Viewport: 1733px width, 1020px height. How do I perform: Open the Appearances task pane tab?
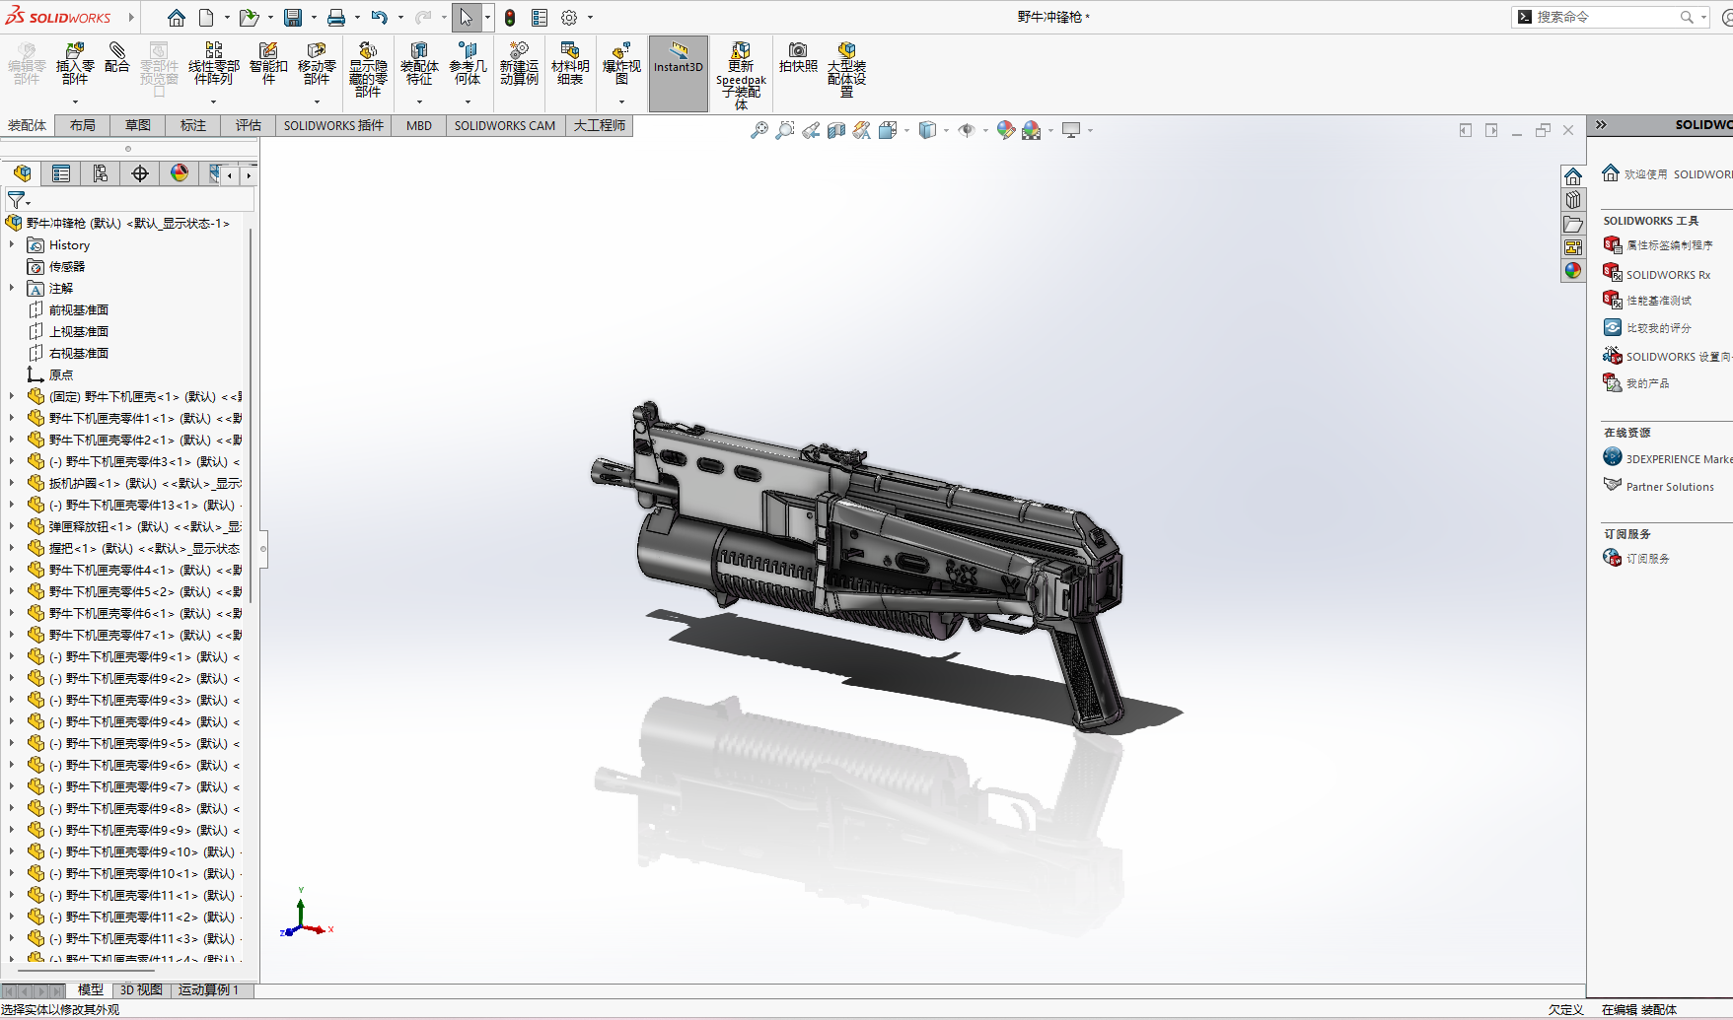coord(1573,271)
